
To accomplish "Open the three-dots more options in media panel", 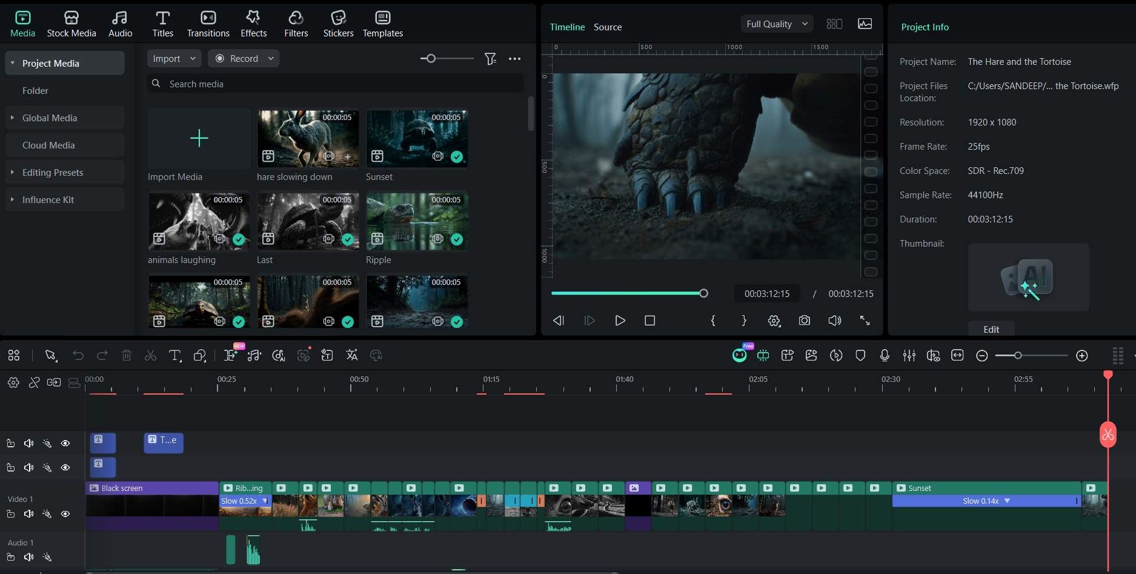I will click(x=515, y=59).
